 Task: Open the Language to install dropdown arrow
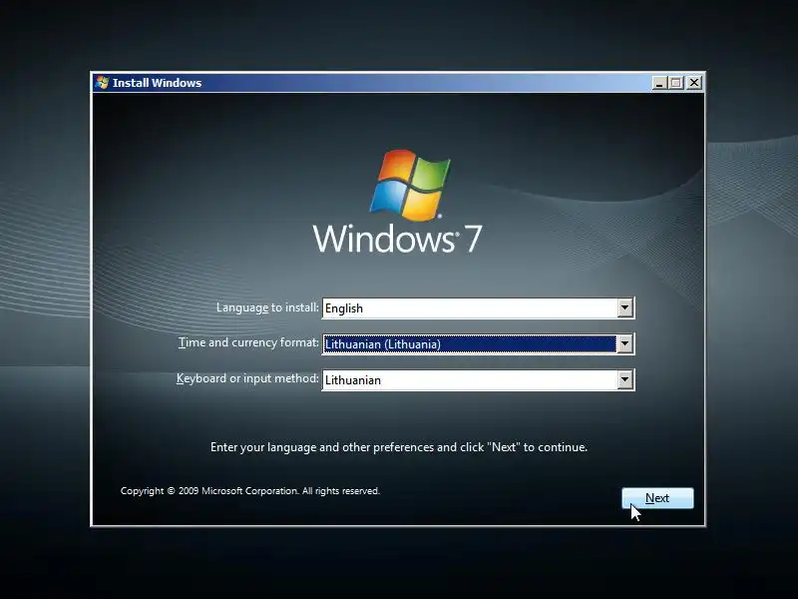point(625,307)
